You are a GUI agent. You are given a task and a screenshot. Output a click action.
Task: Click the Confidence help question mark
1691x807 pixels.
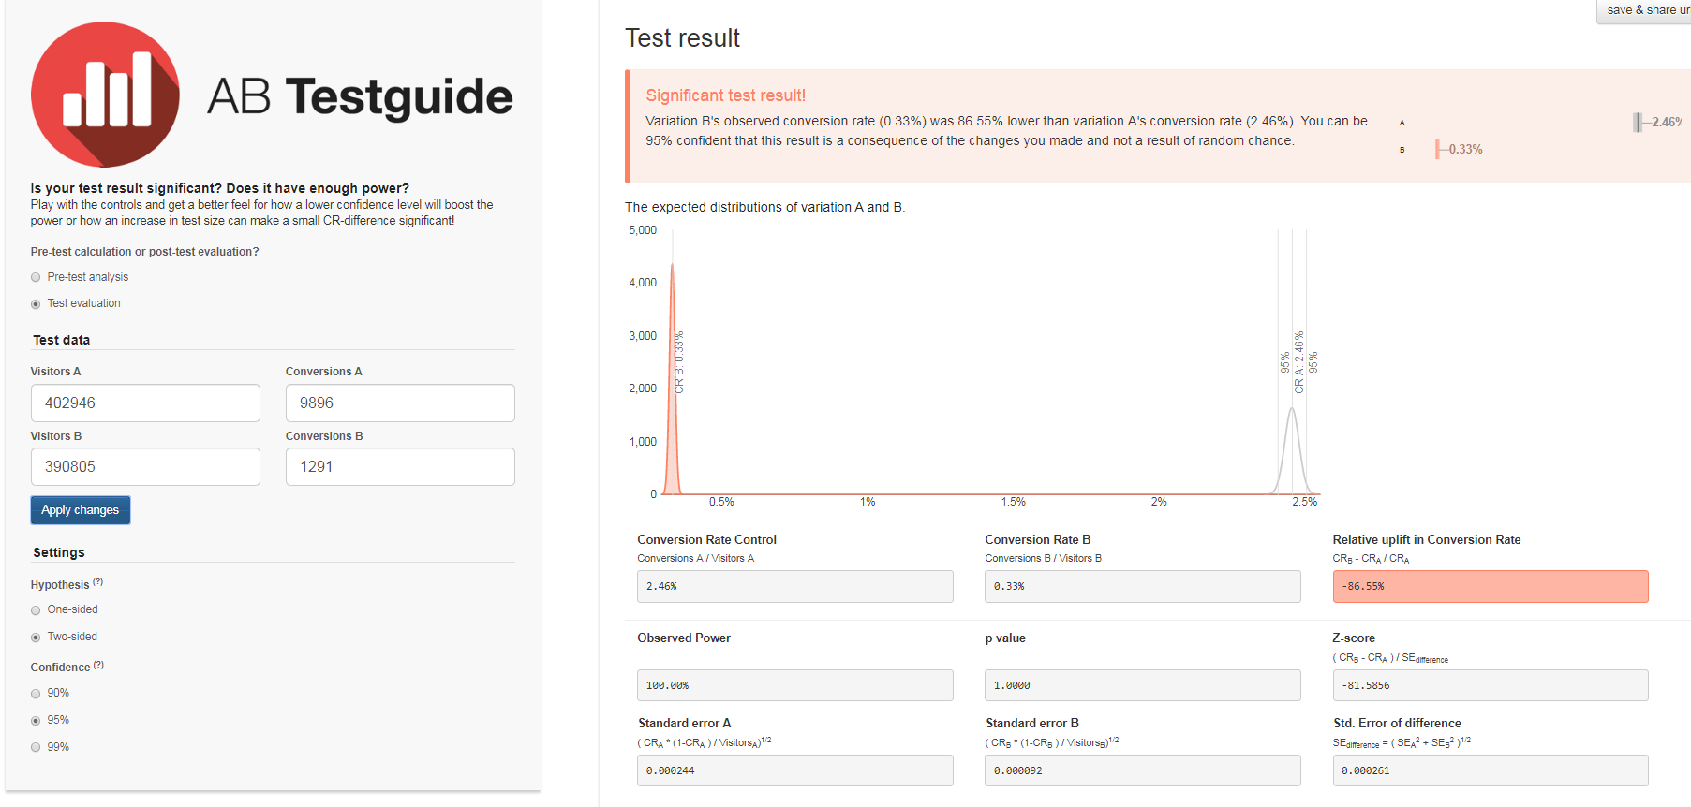99,666
